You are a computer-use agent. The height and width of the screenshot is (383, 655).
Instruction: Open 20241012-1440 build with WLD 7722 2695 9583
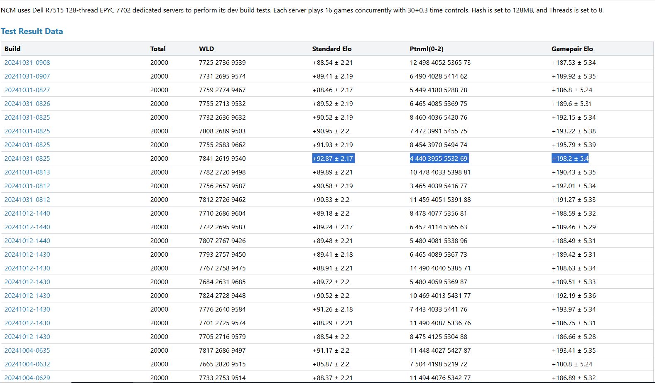[x=27, y=227]
